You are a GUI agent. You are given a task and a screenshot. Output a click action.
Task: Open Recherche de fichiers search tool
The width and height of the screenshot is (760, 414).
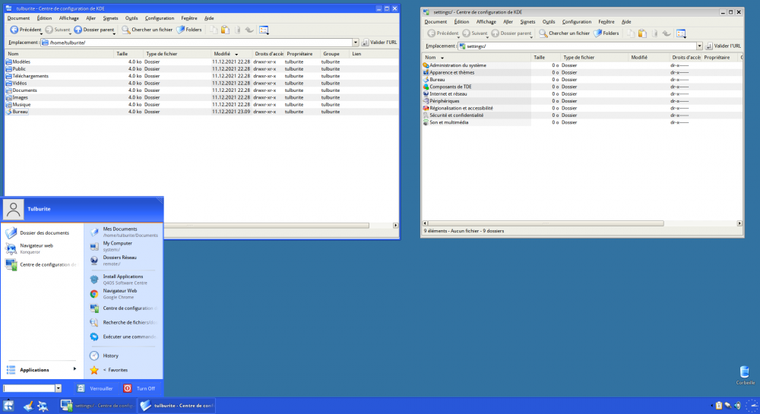pos(124,323)
